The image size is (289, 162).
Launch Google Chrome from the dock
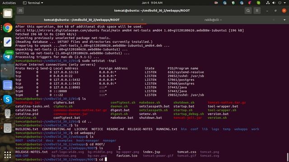[x=8, y=28]
